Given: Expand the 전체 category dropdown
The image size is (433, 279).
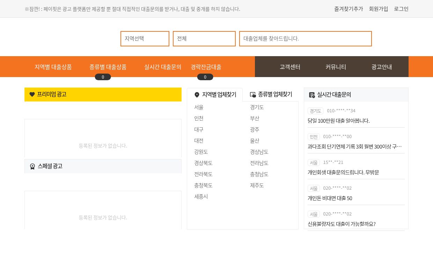Looking at the screenshot, I should [x=204, y=39].
